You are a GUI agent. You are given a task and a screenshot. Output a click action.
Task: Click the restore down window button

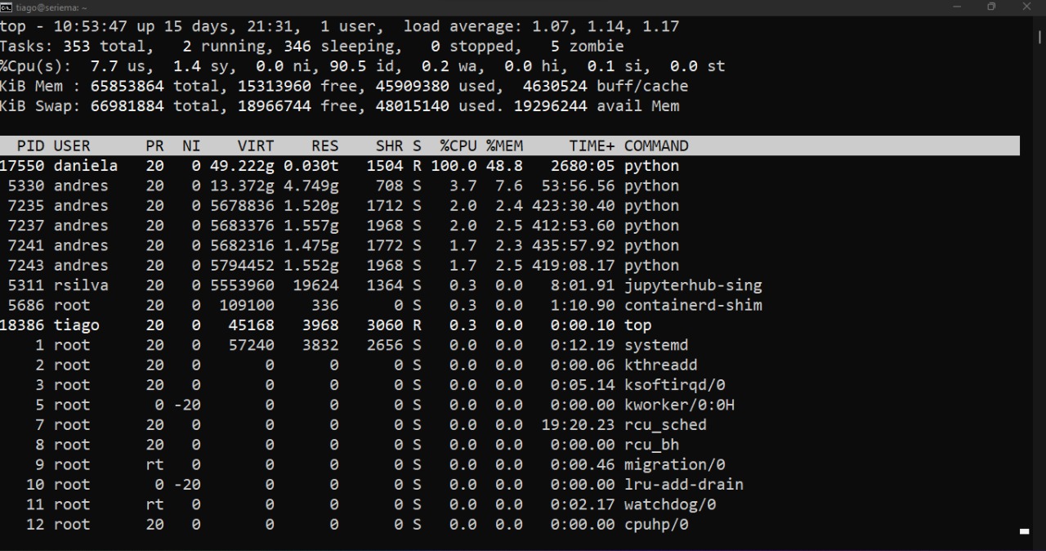tap(992, 7)
